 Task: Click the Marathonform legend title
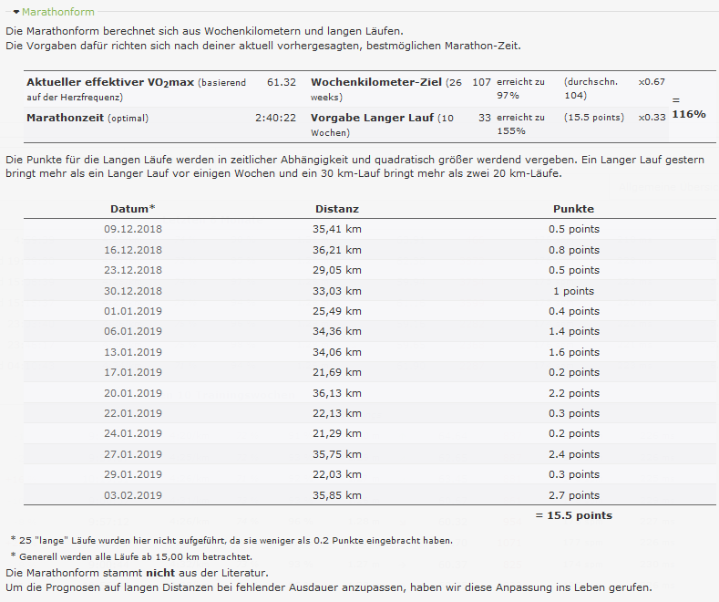pyautogui.click(x=57, y=13)
